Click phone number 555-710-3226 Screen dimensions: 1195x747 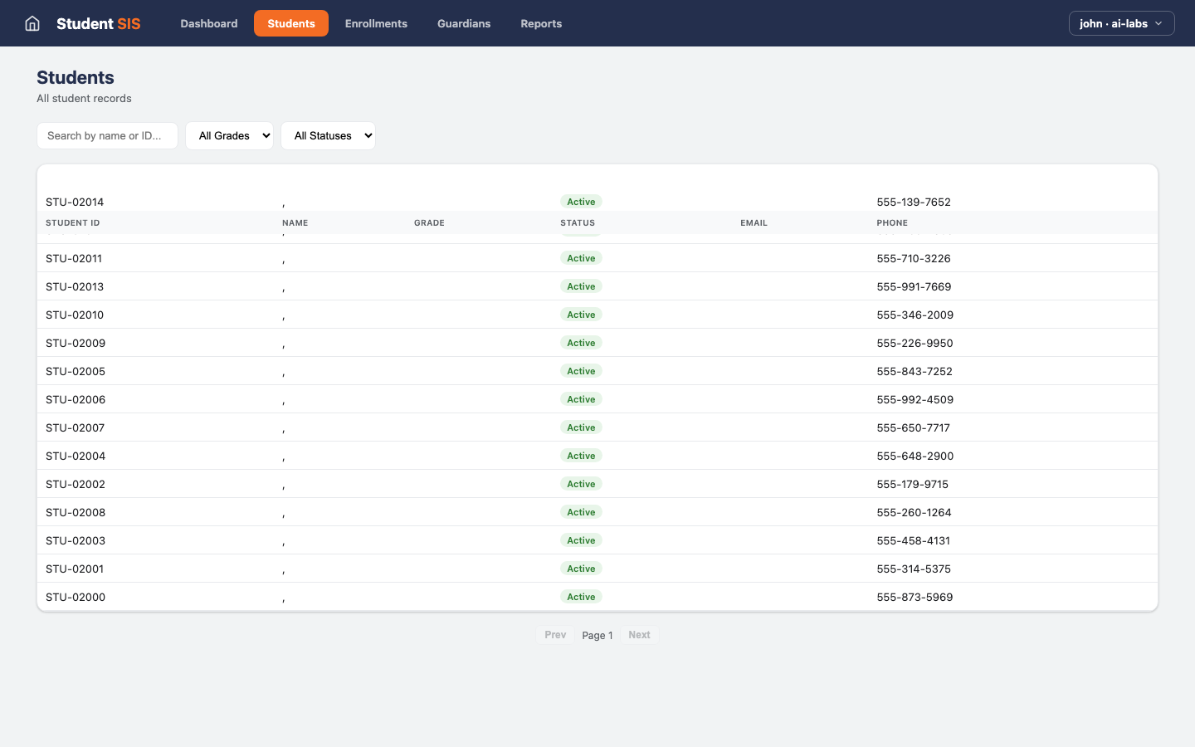(914, 258)
